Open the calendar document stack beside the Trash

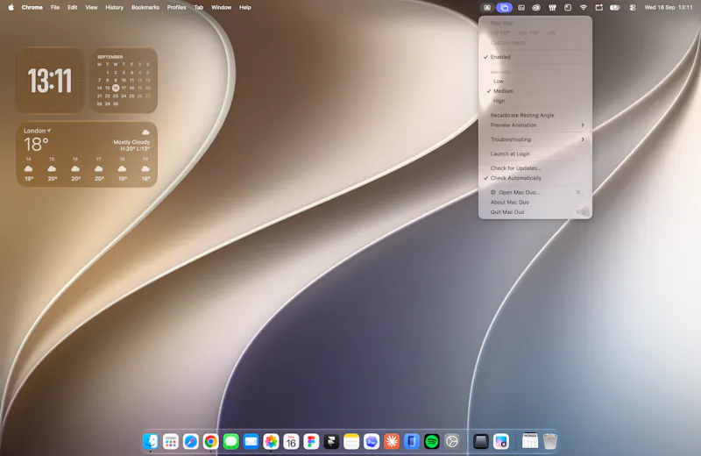[530, 441]
